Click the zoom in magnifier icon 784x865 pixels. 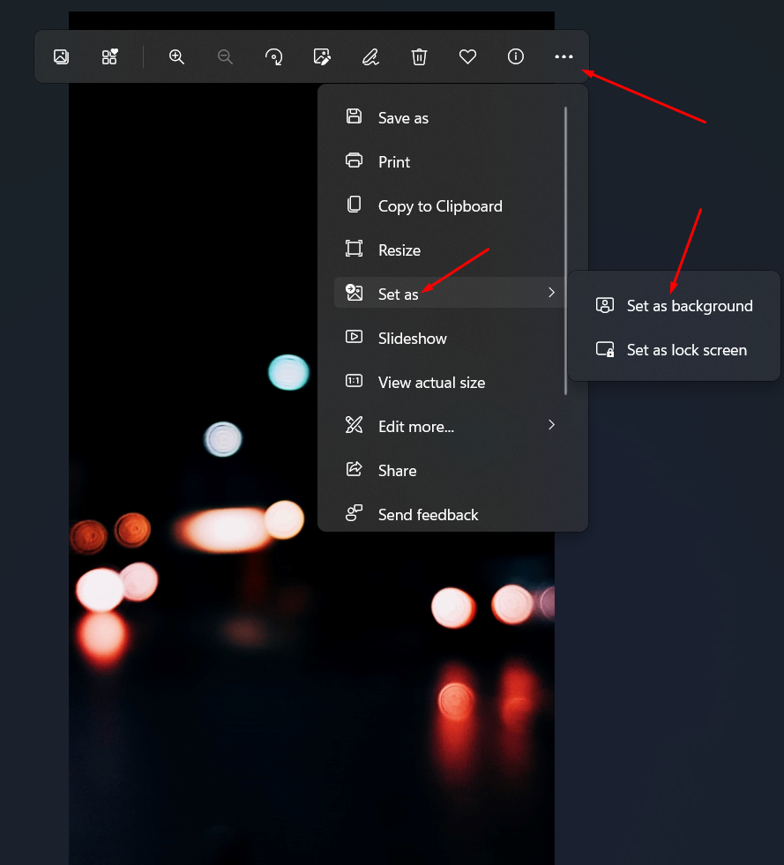click(x=176, y=56)
